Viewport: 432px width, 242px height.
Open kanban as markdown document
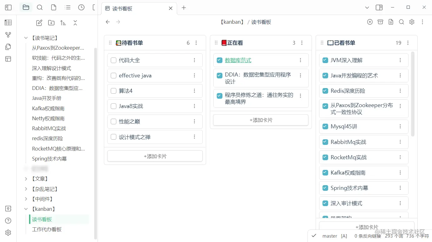(x=391, y=22)
